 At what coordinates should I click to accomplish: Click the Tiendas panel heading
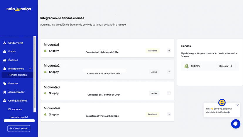[x=186, y=46]
